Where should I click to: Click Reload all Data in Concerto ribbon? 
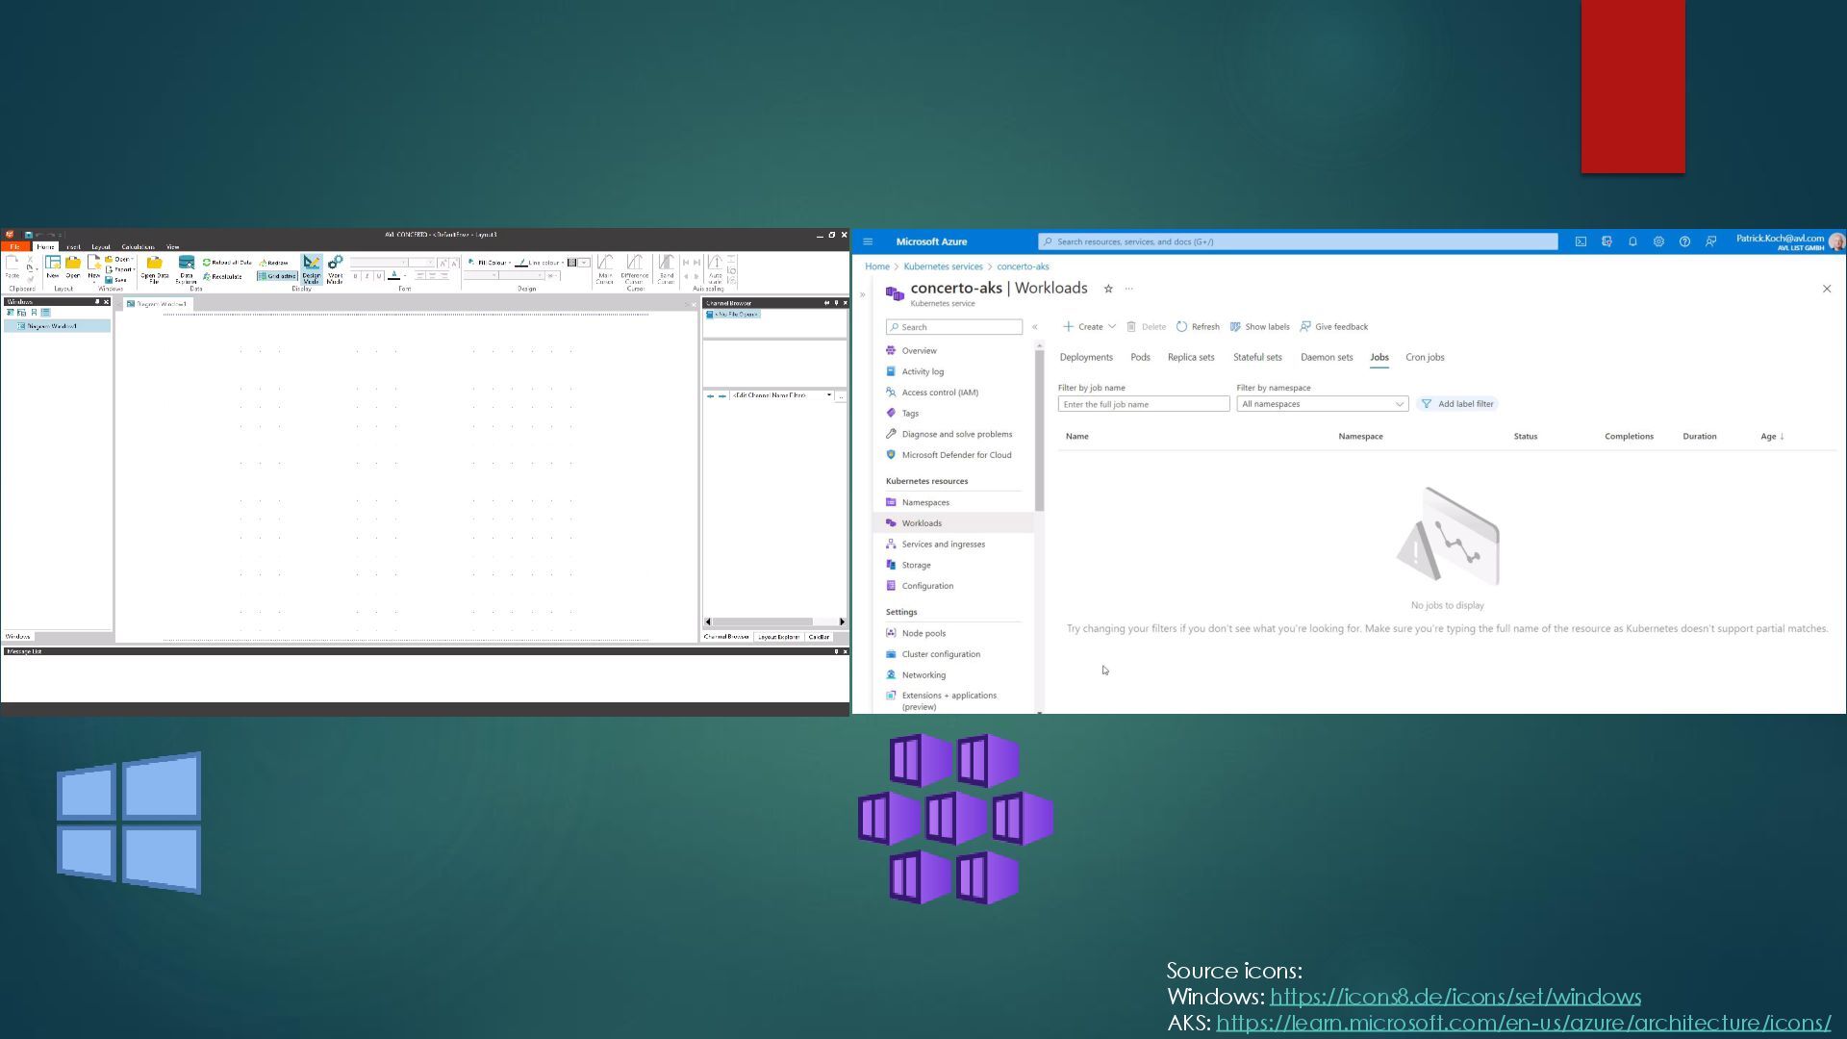(x=227, y=263)
